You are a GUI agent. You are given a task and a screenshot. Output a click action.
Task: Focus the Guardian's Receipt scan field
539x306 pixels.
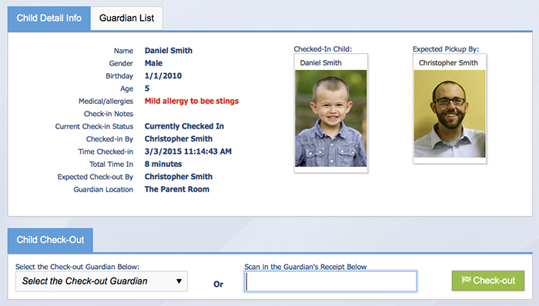(330, 281)
